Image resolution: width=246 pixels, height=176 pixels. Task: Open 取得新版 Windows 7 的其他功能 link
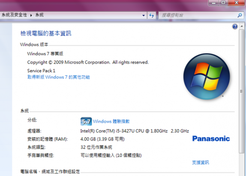click(x=59, y=77)
